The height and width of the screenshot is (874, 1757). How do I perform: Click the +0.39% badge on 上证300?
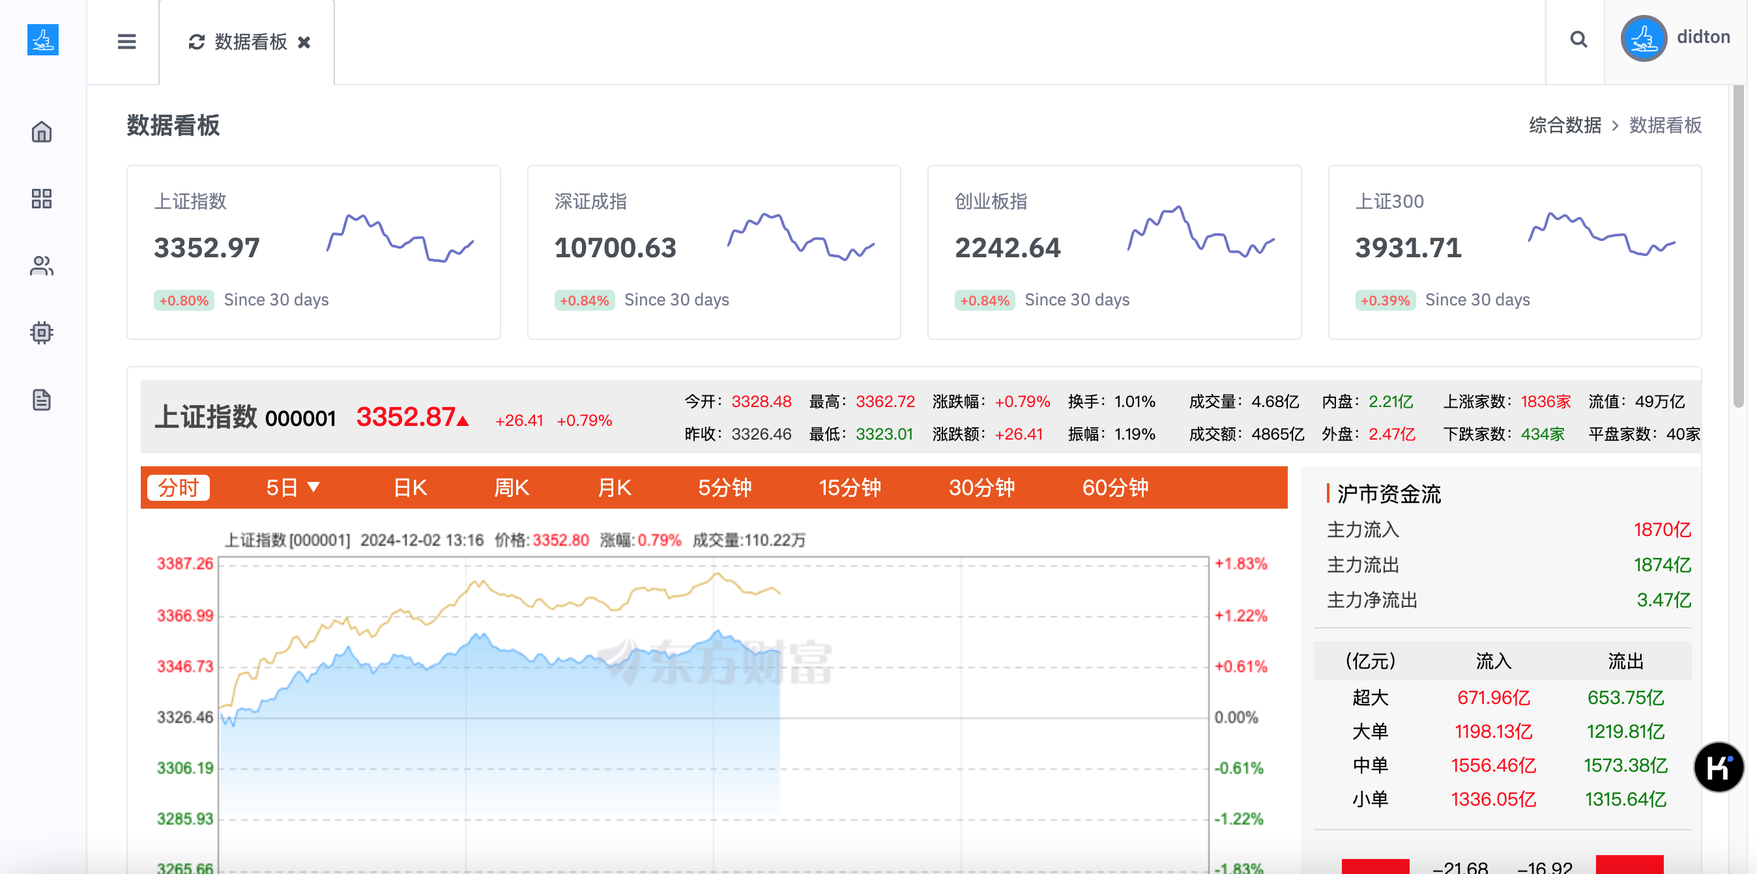1385,300
